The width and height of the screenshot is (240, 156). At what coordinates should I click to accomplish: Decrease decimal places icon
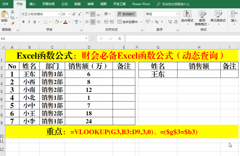pos(176,22)
